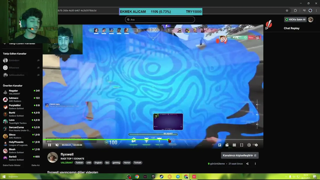Open the red Valorant taskbar icon
The image size is (320, 180).
coord(194,177)
